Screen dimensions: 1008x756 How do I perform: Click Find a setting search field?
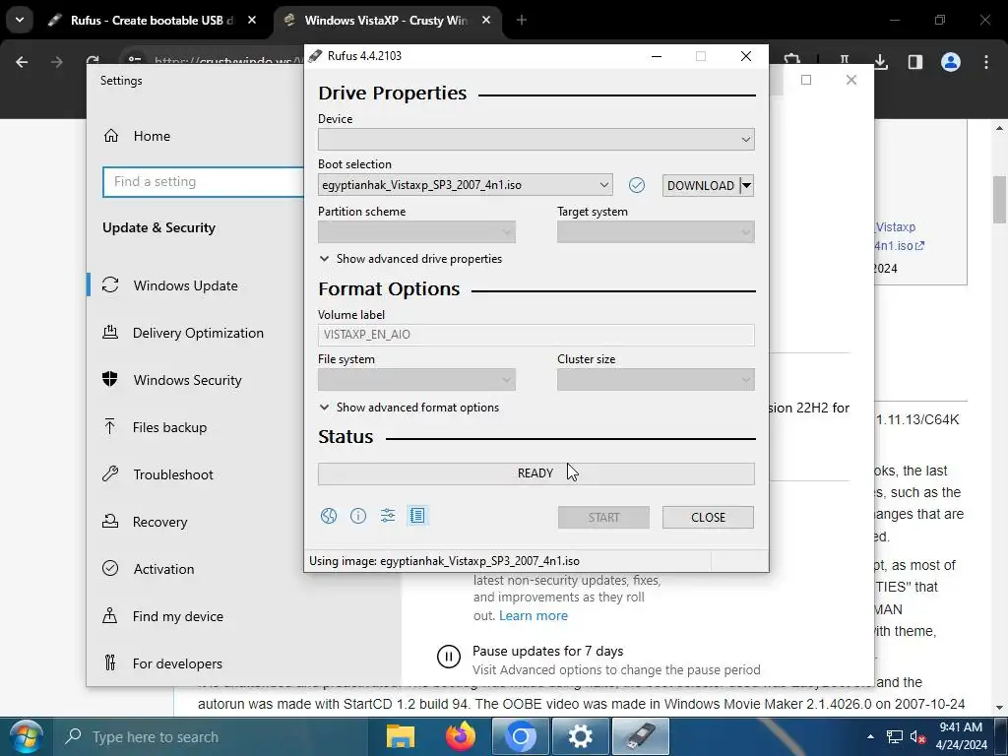(203, 182)
